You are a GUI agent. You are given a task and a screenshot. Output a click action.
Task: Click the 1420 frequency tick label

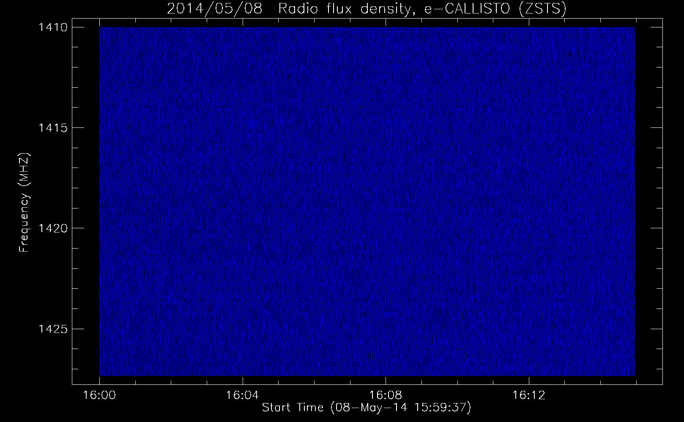click(x=53, y=228)
